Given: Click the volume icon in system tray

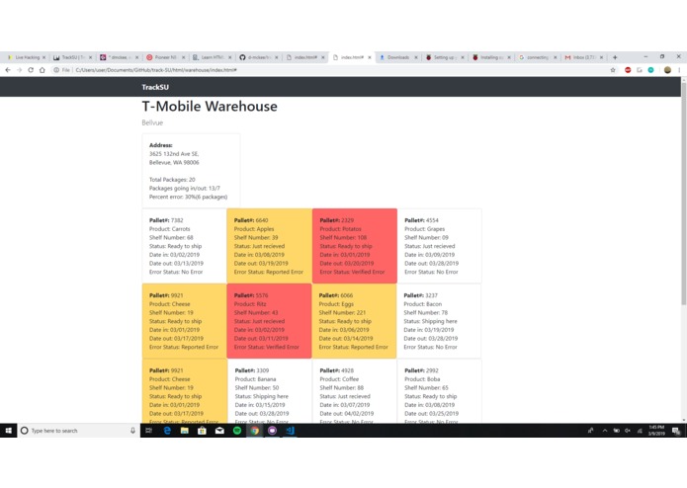Looking at the screenshot, I should pyautogui.click(x=628, y=431).
